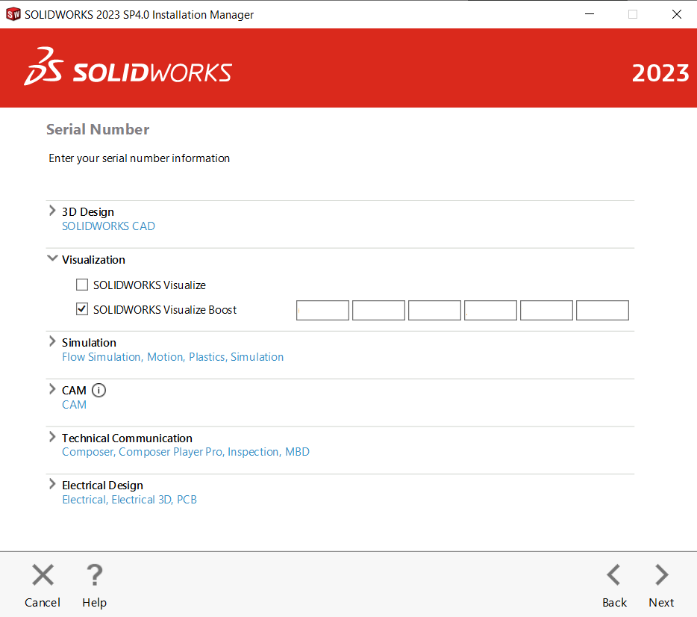The height and width of the screenshot is (617, 697).
Task: Click the last Visualize Boost serial number field
Action: click(x=602, y=310)
